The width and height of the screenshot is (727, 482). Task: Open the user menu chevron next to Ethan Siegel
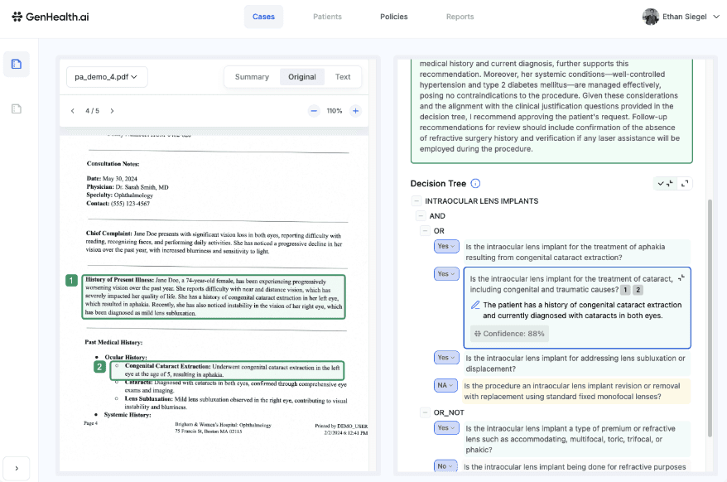716,17
